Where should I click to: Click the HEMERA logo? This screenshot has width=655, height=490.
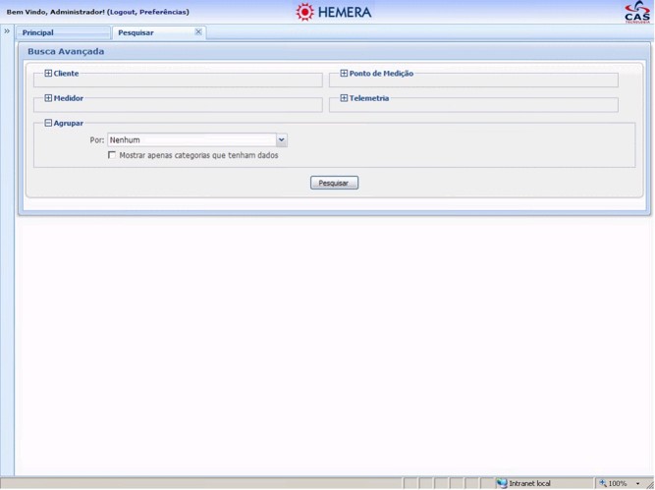334,12
